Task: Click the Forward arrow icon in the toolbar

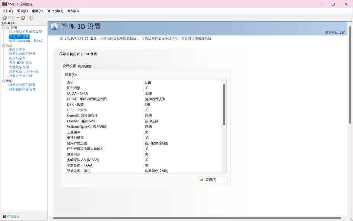Action: point(23,18)
